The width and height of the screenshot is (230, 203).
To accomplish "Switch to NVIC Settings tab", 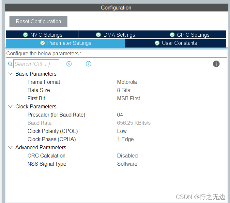I will (42, 35).
